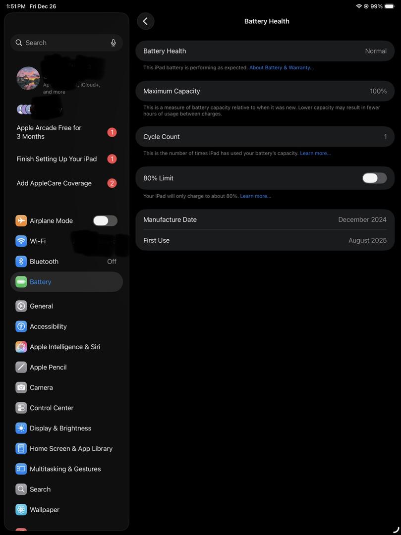This screenshot has width=401, height=535.
Task: Tap the microphone icon in Search field
Action: pos(114,43)
